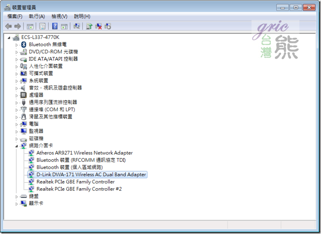Expand the 鍵盤 node
The width and height of the screenshot is (321, 234).
click(17, 197)
